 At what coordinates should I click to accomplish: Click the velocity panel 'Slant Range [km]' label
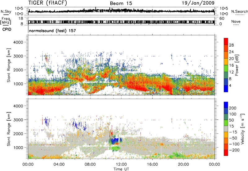click(9, 129)
